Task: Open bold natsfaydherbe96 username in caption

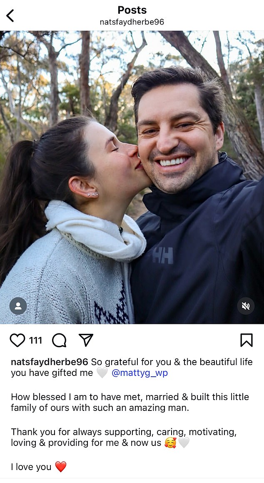Action: [50, 362]
